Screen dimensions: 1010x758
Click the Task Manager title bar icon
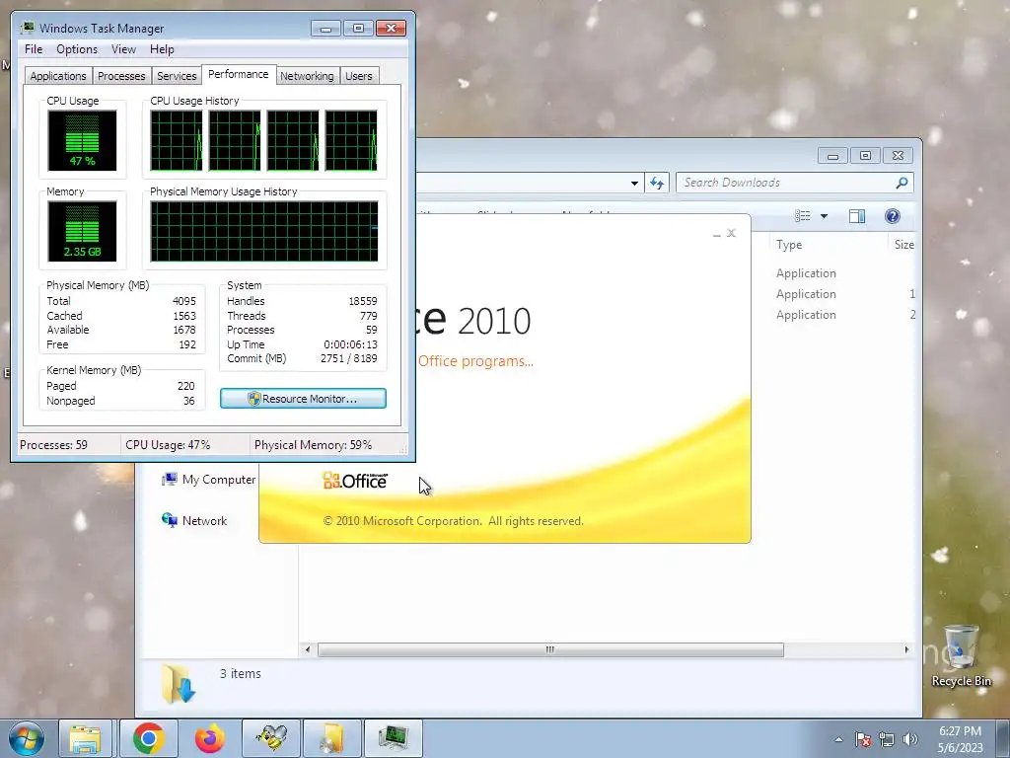tap(27, 28)
